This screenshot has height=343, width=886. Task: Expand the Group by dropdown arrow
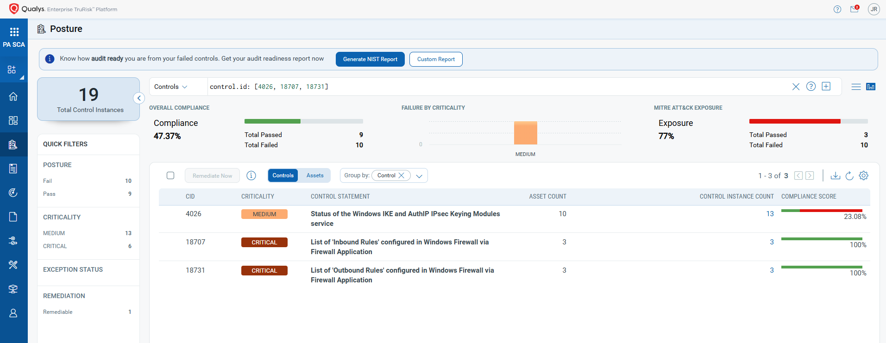[x=419, y=176]
